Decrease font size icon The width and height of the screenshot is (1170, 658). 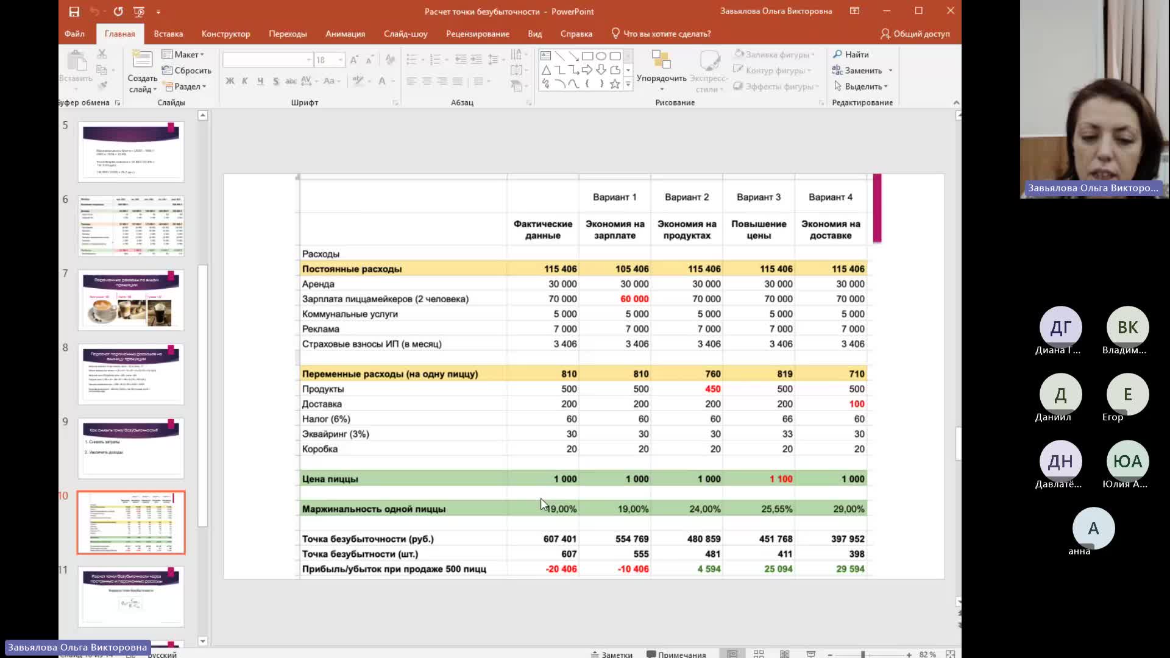click(x=369, y=60)
